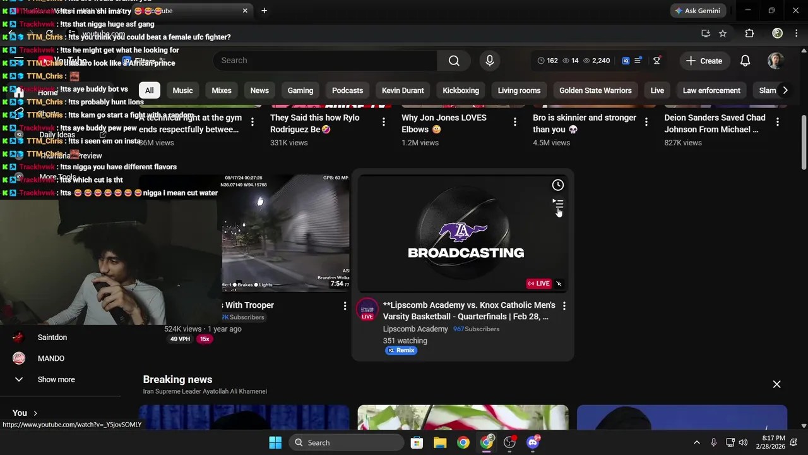808x455 pixels.
Task: Click the muted speaker icon beside LIVE
Action: (559, 284)
